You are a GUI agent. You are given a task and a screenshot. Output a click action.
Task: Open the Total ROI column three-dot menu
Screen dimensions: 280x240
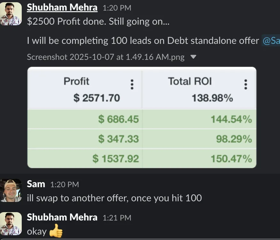click(245, 84)
